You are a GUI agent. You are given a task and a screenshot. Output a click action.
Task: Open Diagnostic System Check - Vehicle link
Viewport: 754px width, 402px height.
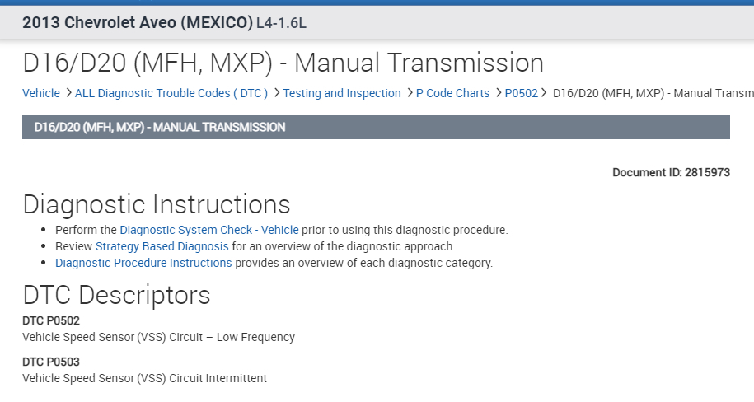click(x=209, y=230)
